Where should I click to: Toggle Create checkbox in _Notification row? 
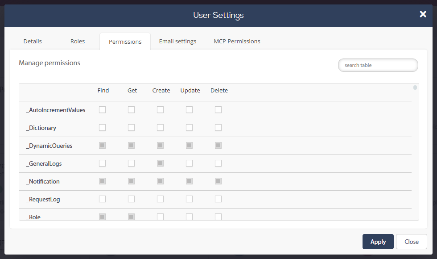click(160, 181)
